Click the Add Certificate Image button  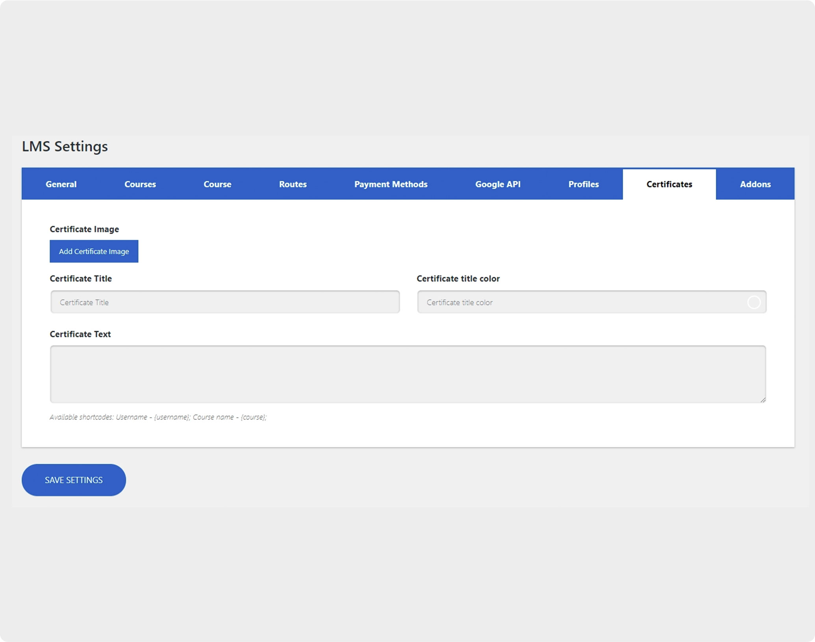coord(94,251)
